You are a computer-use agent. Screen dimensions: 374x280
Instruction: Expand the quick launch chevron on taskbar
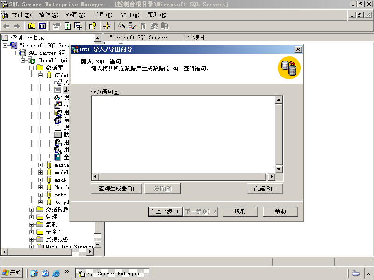pyautogui.click(x=67, y=272)
